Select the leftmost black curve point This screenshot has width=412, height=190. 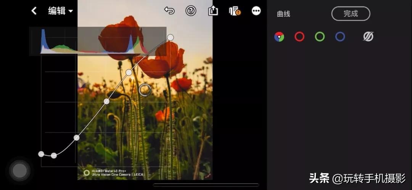(x=41, y=154)
